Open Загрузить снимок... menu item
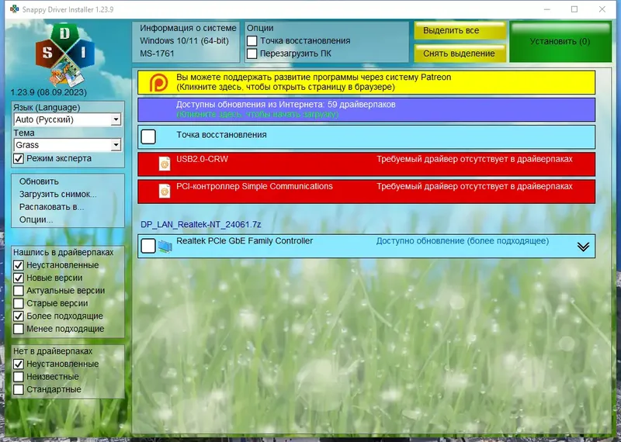 (x=57, y=195)
